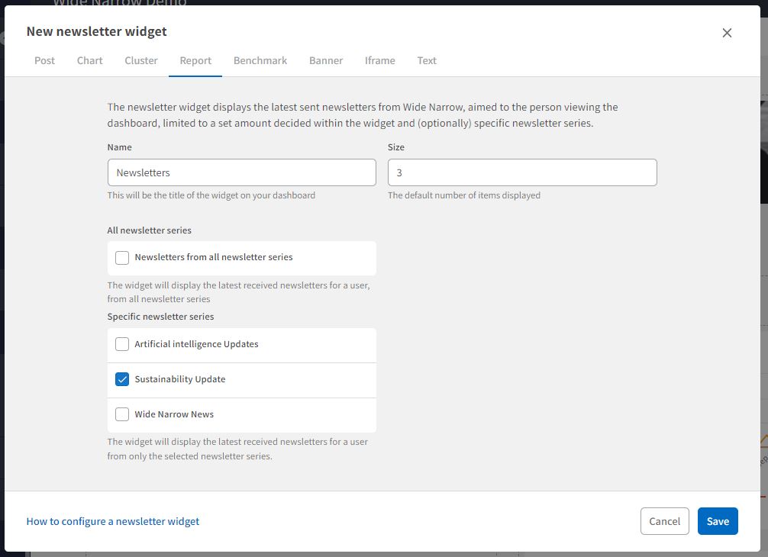This screenshot has height=557, width=768.
Task: Click the Report tab
Action: (x=195, y=60)
